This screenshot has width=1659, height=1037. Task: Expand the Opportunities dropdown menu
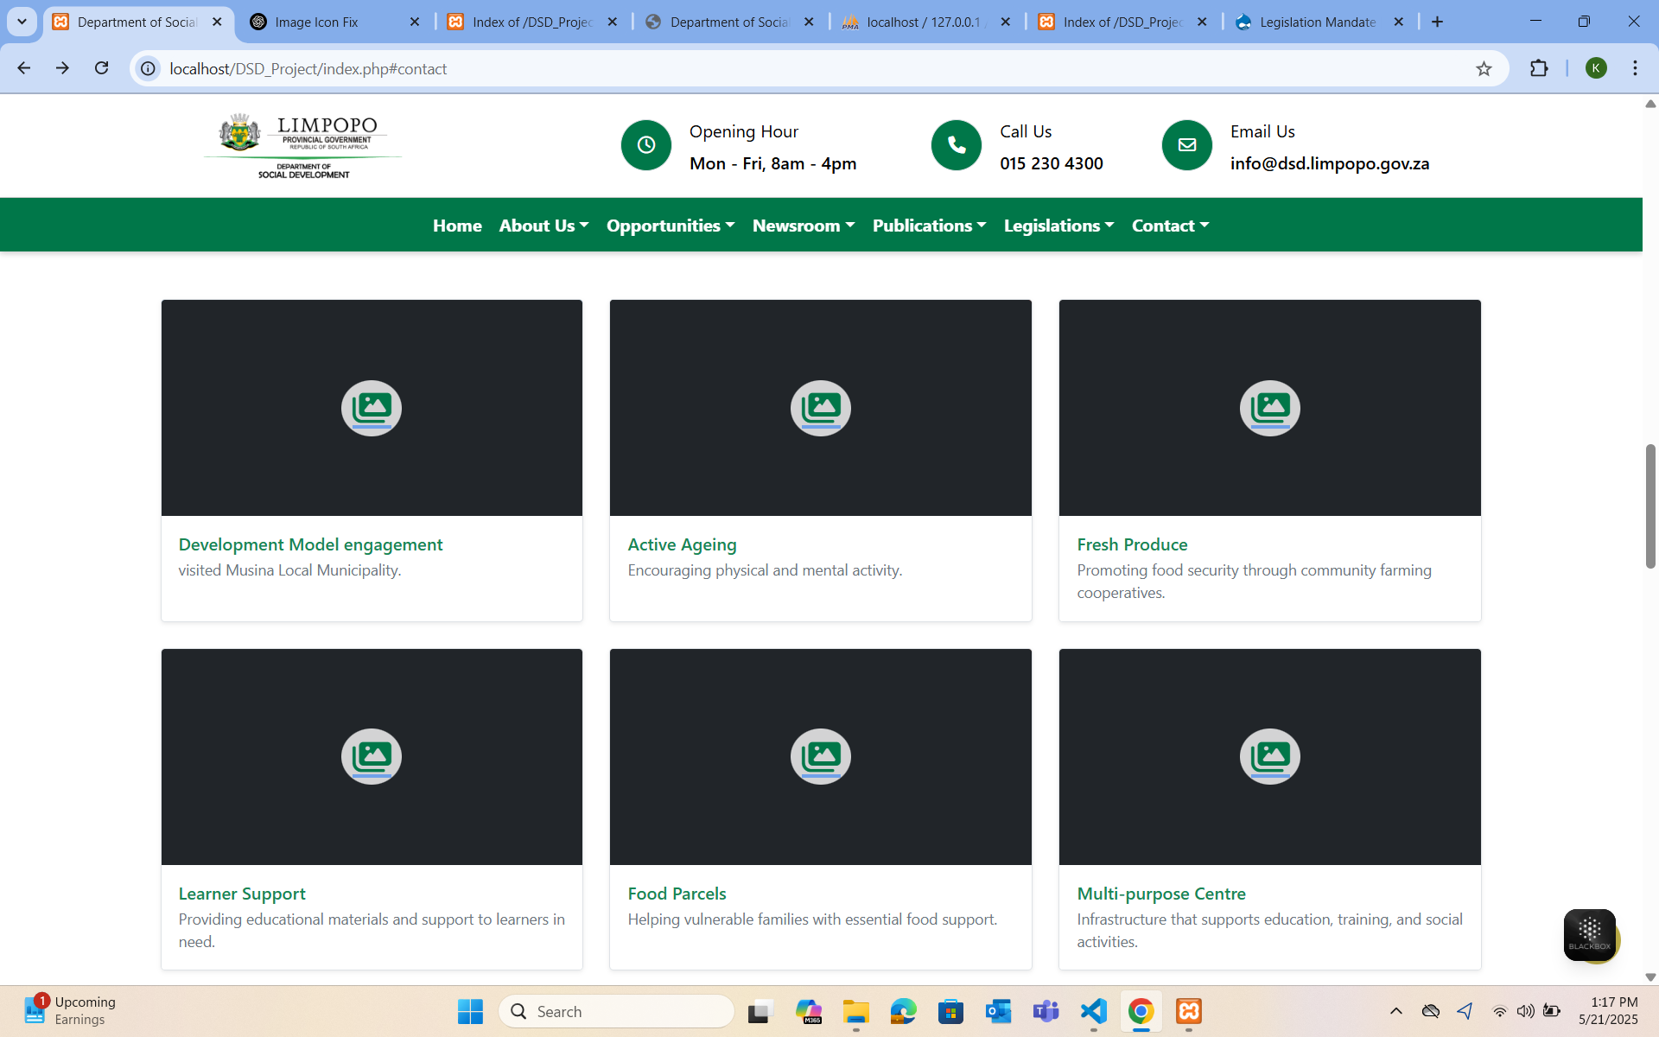point(670,226)
